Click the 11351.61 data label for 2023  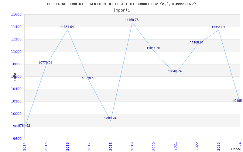point(218,27)
